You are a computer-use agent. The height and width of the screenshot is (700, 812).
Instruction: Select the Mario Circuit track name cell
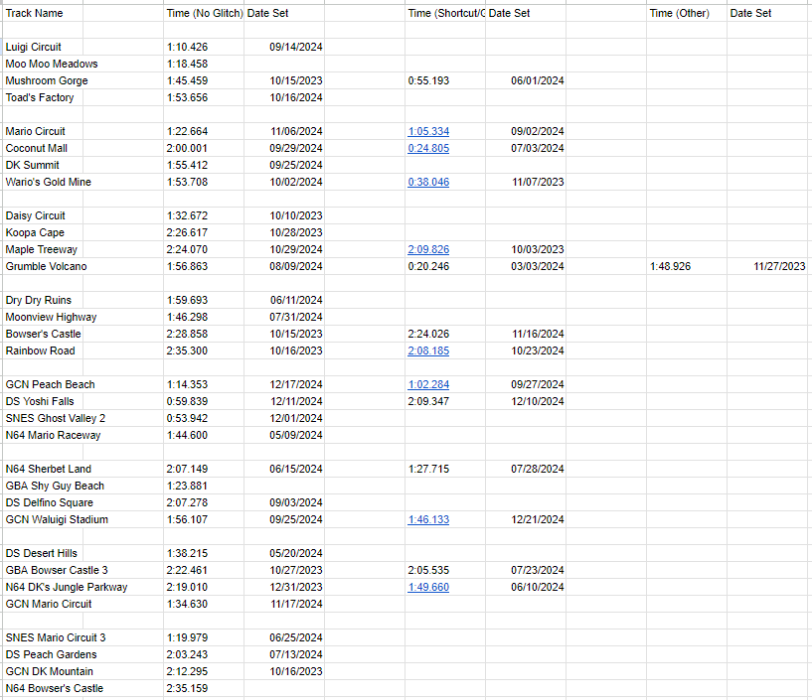[43, 131]
